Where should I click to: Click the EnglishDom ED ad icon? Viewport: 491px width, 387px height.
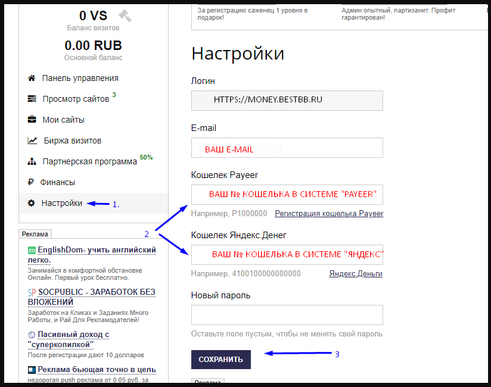tap(32, 250)
